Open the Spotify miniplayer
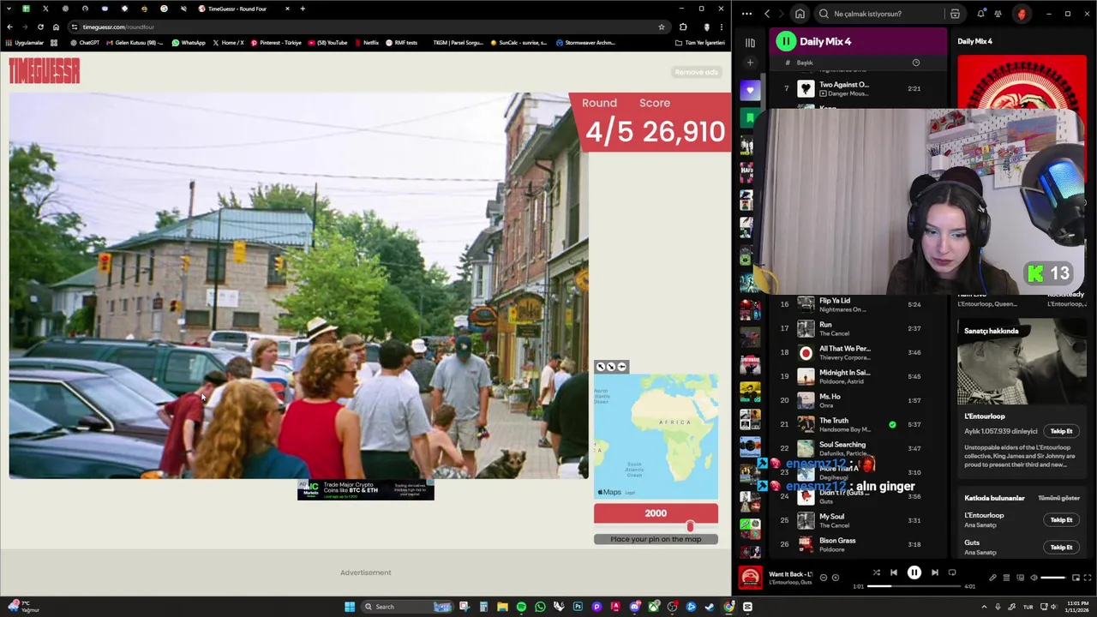This screenshot has width=1097, height=617. pyautogui.click(x=1076, y=578)
